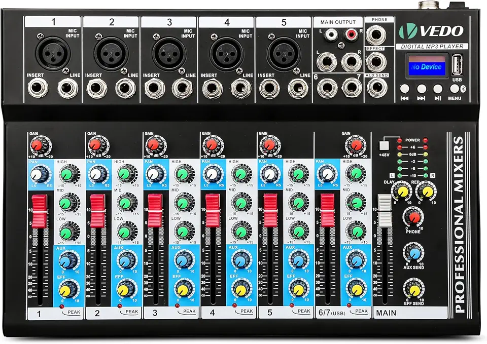Click the blue AUX SEND master knob

pyautogui.click(x=414, y=254)
